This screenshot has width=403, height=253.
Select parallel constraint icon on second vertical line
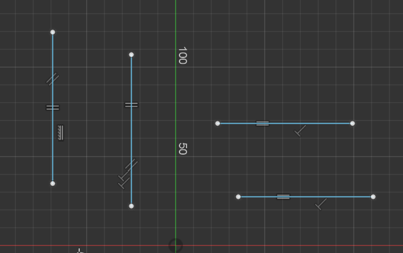tap(131, 165)
